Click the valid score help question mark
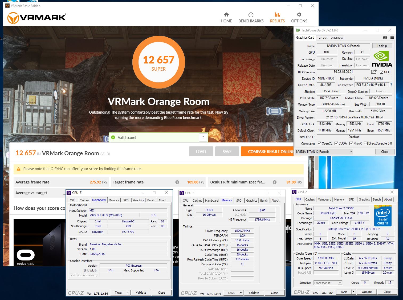Image resolution: width=403 pixels, height=300 pixels. 203,137
